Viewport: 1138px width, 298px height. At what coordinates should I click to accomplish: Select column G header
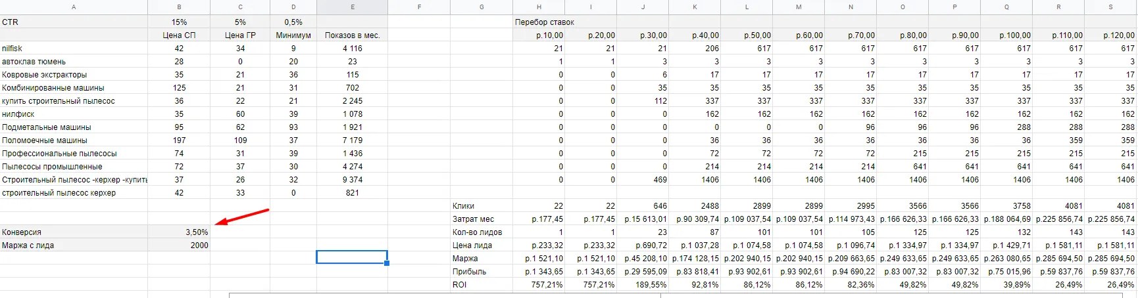coord(482,7)
